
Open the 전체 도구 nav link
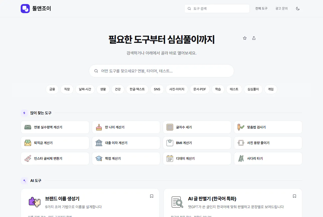[x=261, y=9]
